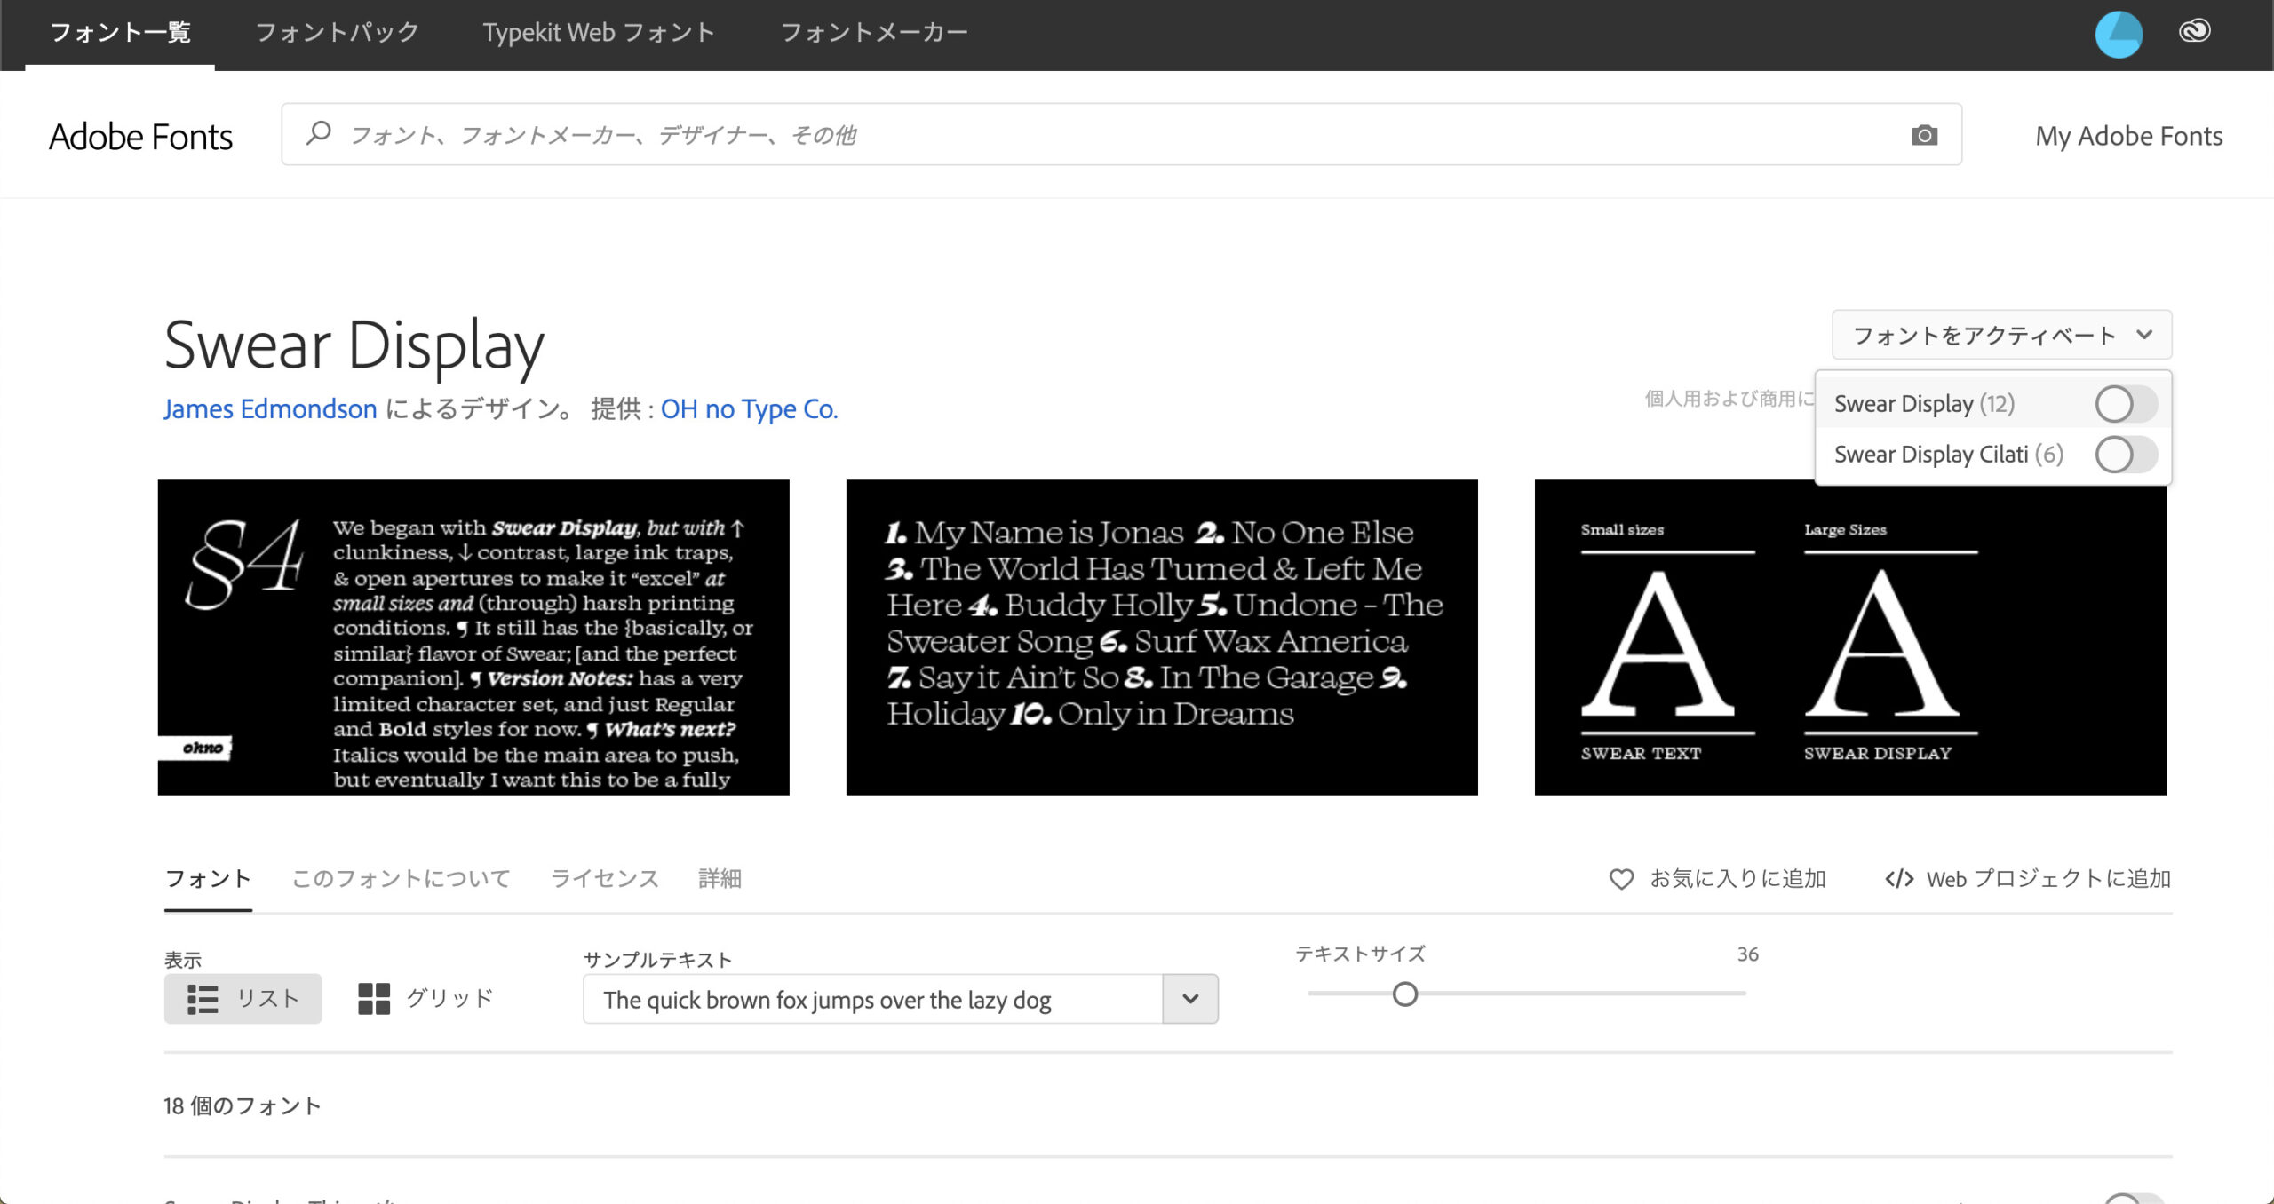2274x1204 pixels.
Task: Open the フォントパック menu
Action: [x=337, y=33]
